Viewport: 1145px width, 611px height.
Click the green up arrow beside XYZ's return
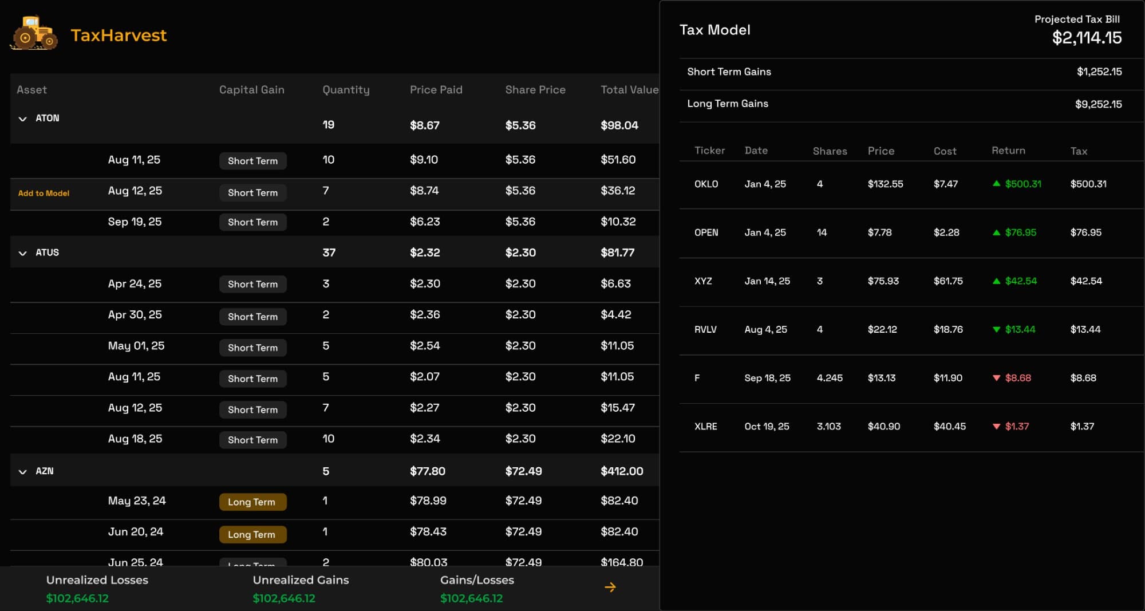click(x=997, y=281)
